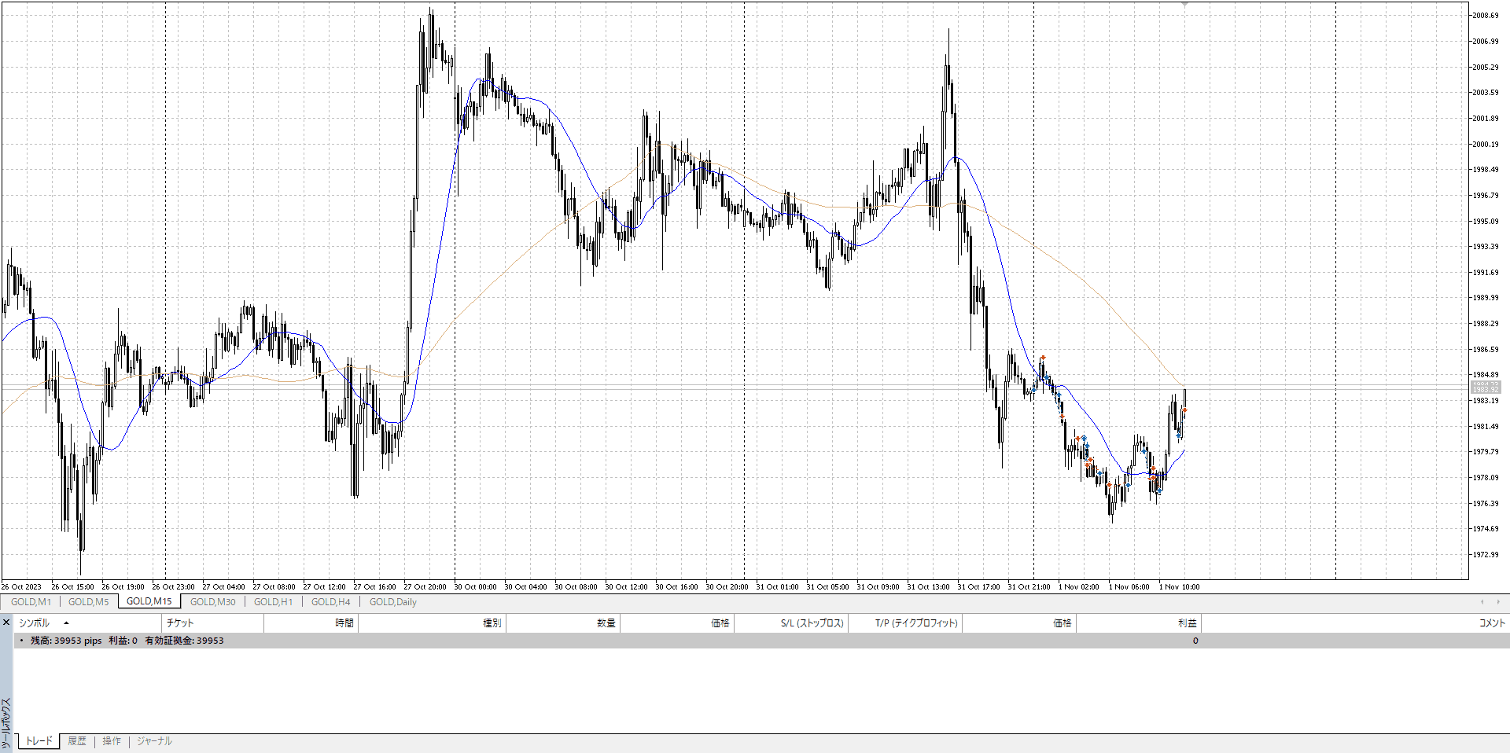The height and width of the screenshot is (753, 1510).
Task: Switch to the GOLD,M1 chart tab
Action: 31,602
